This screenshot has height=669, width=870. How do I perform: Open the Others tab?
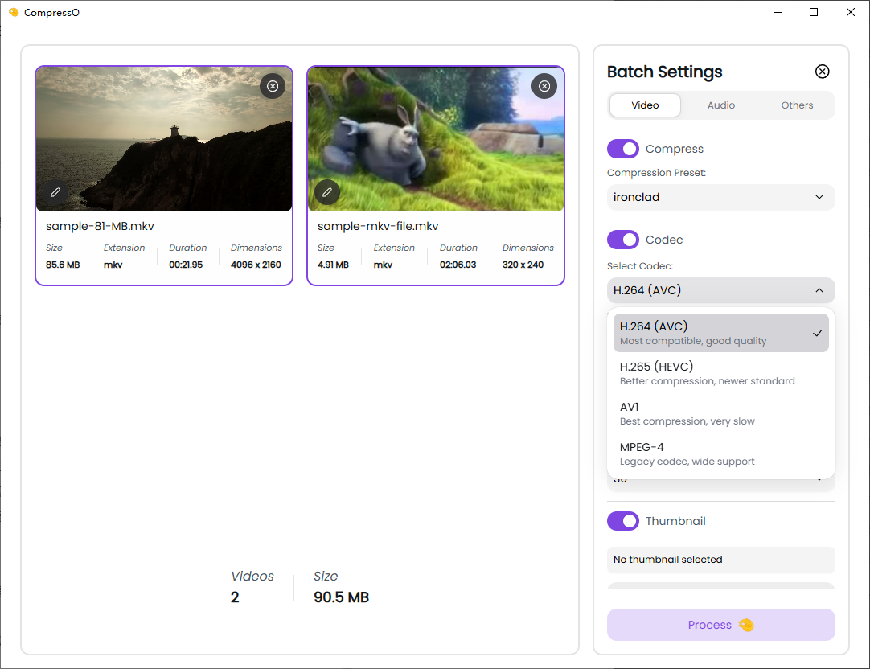pos(797,105)
